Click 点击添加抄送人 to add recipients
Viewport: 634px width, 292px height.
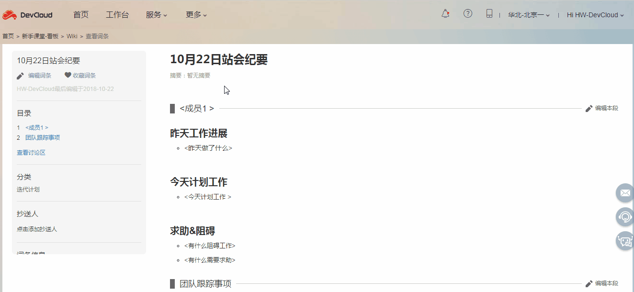(x=36, y=229)
